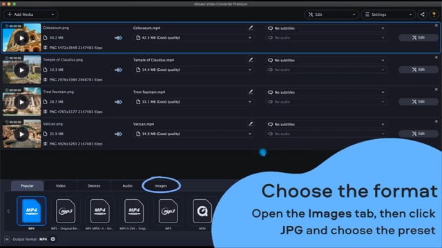The width and height of the screenshot is (442, 248).
Task: Remove Vatican.png from the list
Action: [x=436, y=121]
